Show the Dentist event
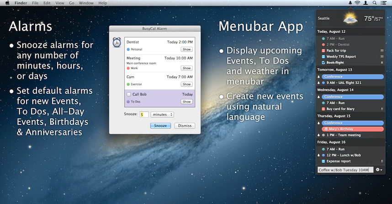The width and height of the screenshot is (392, 204). pyautogui.click(x=187, y=49)
